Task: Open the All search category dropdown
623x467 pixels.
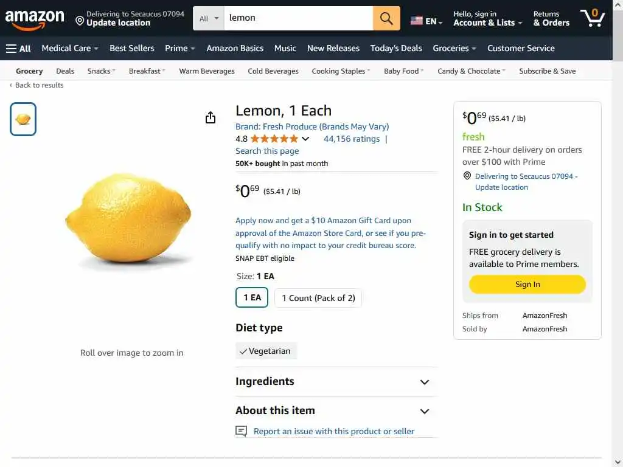Action: click(209, 18)
